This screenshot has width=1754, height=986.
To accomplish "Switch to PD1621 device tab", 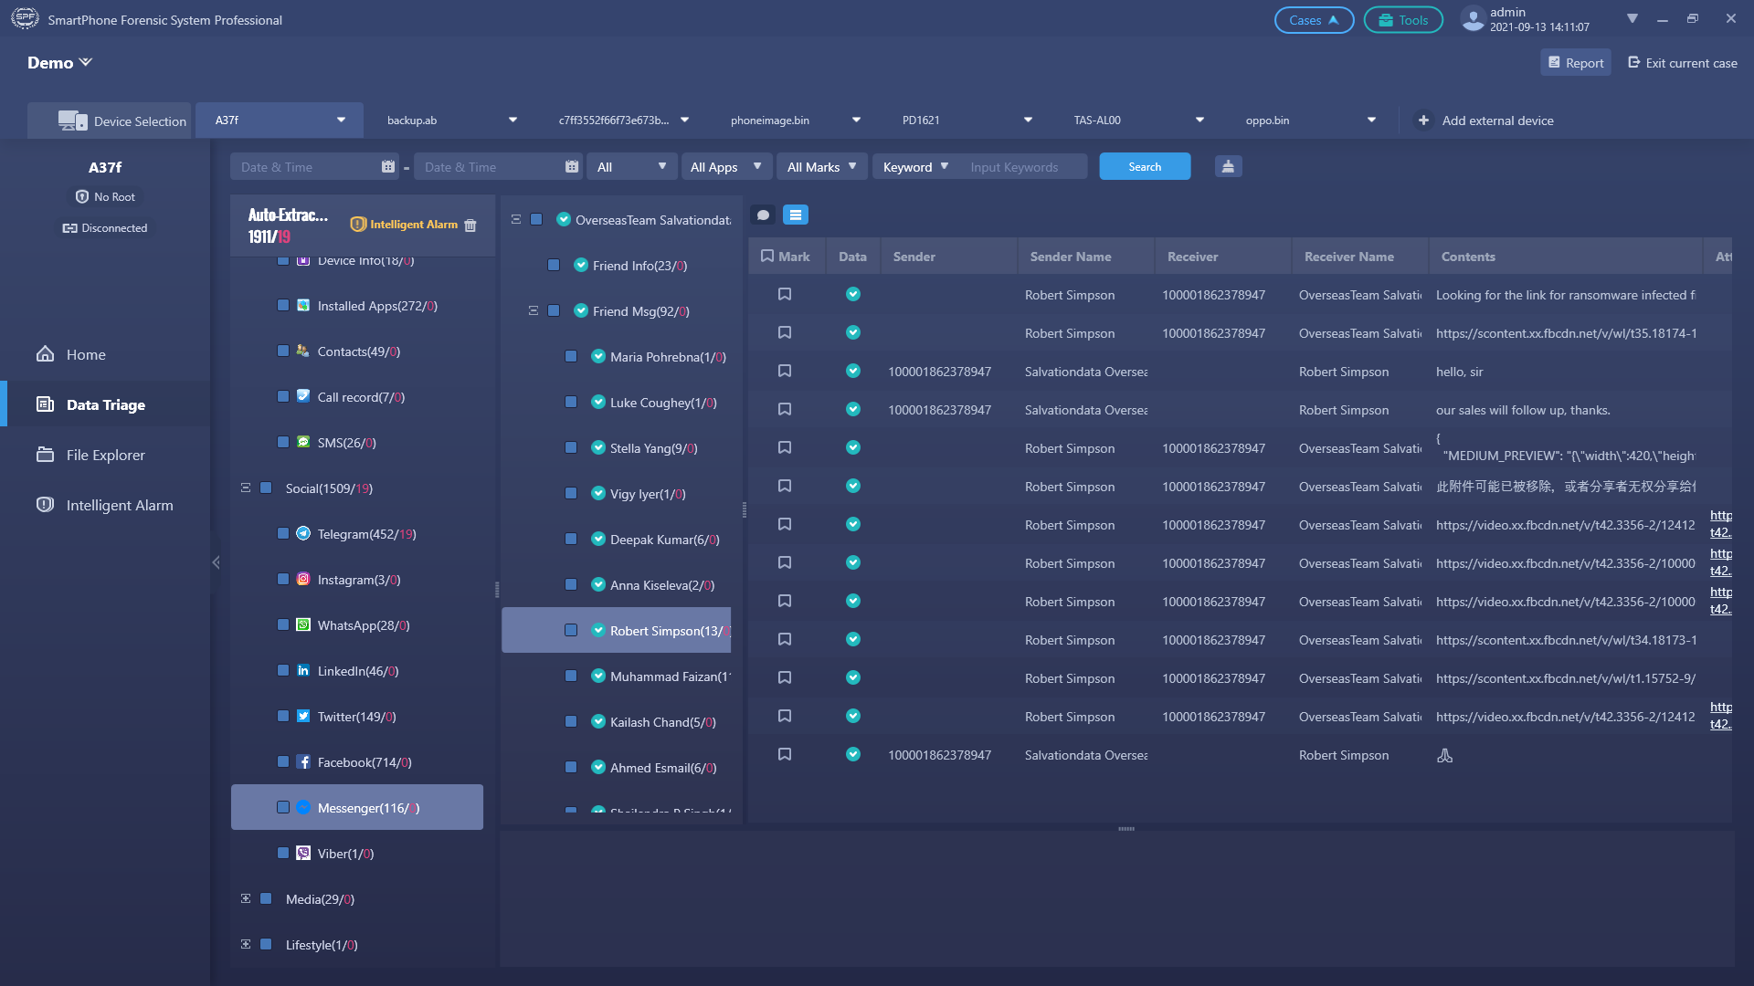I will click(967, 121).
